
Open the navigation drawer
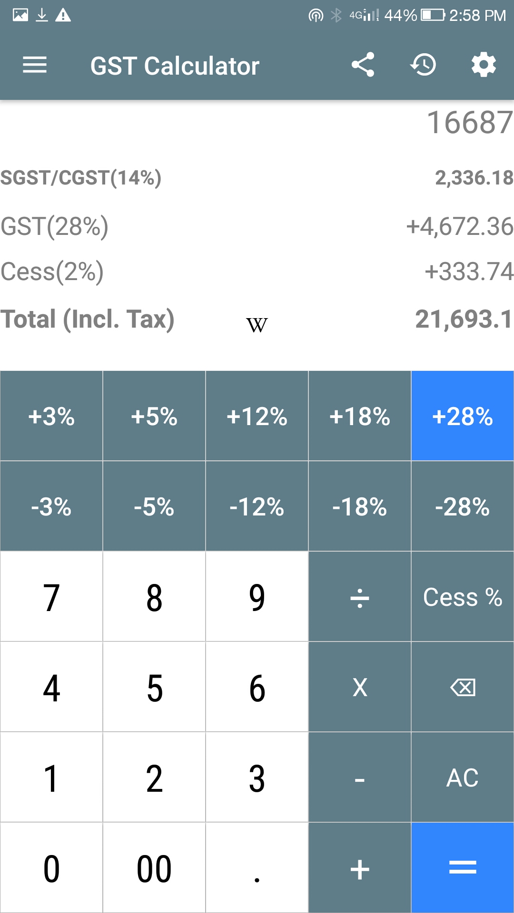coord(35,65)
